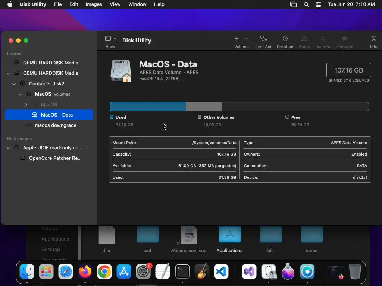The image size is (382, 286).
Task: Click the Restore arrow icon
Action: coord(323,39)
